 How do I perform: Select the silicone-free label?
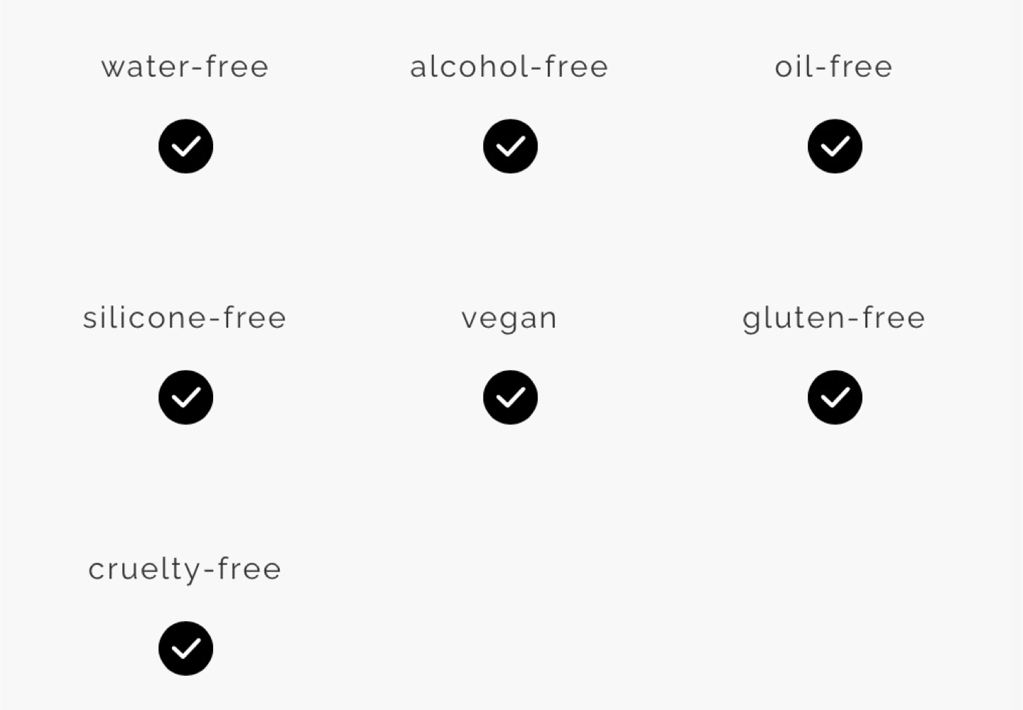pos(185,318)
